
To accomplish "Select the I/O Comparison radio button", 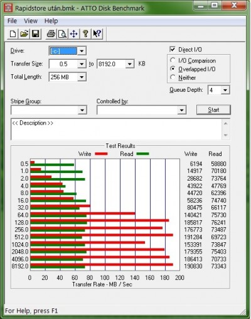I will click(x=173, y=60).
